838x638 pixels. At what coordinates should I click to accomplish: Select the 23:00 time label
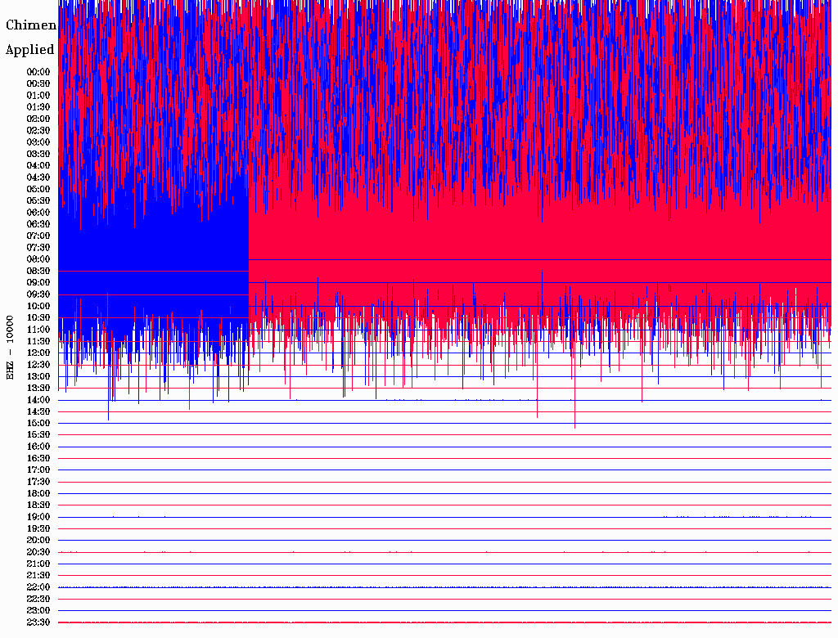click(x=38, y=611)
